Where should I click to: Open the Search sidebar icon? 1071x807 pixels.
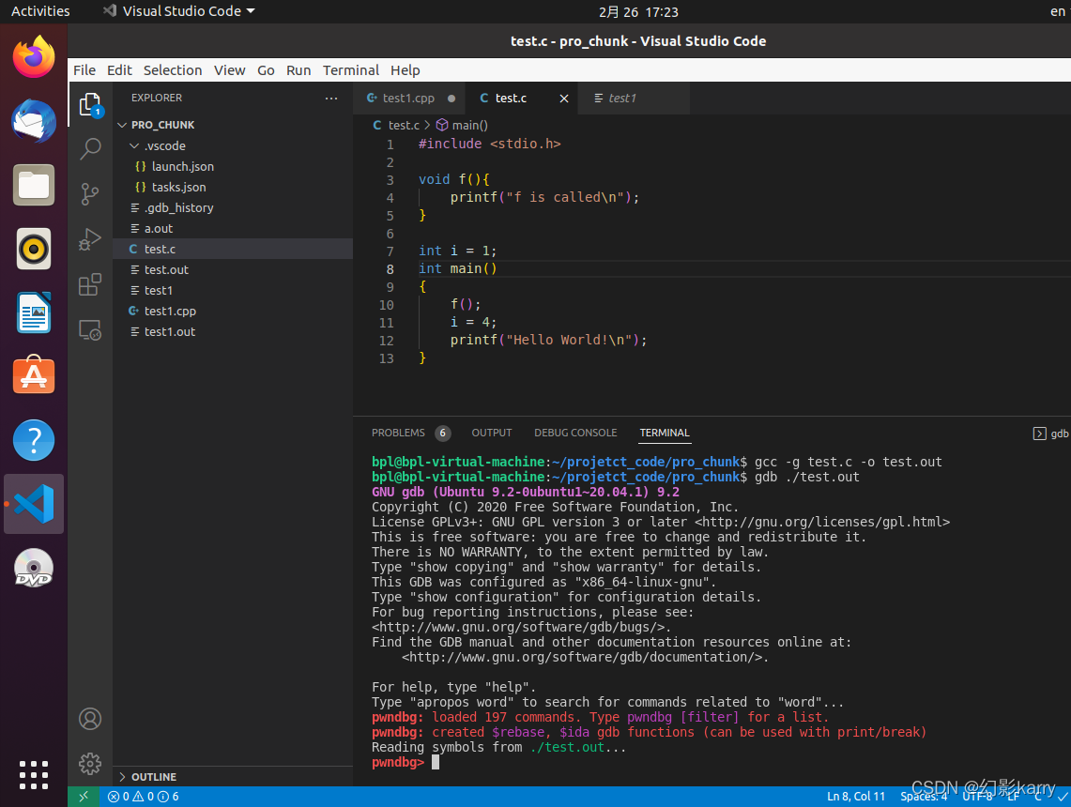point(89,148)
